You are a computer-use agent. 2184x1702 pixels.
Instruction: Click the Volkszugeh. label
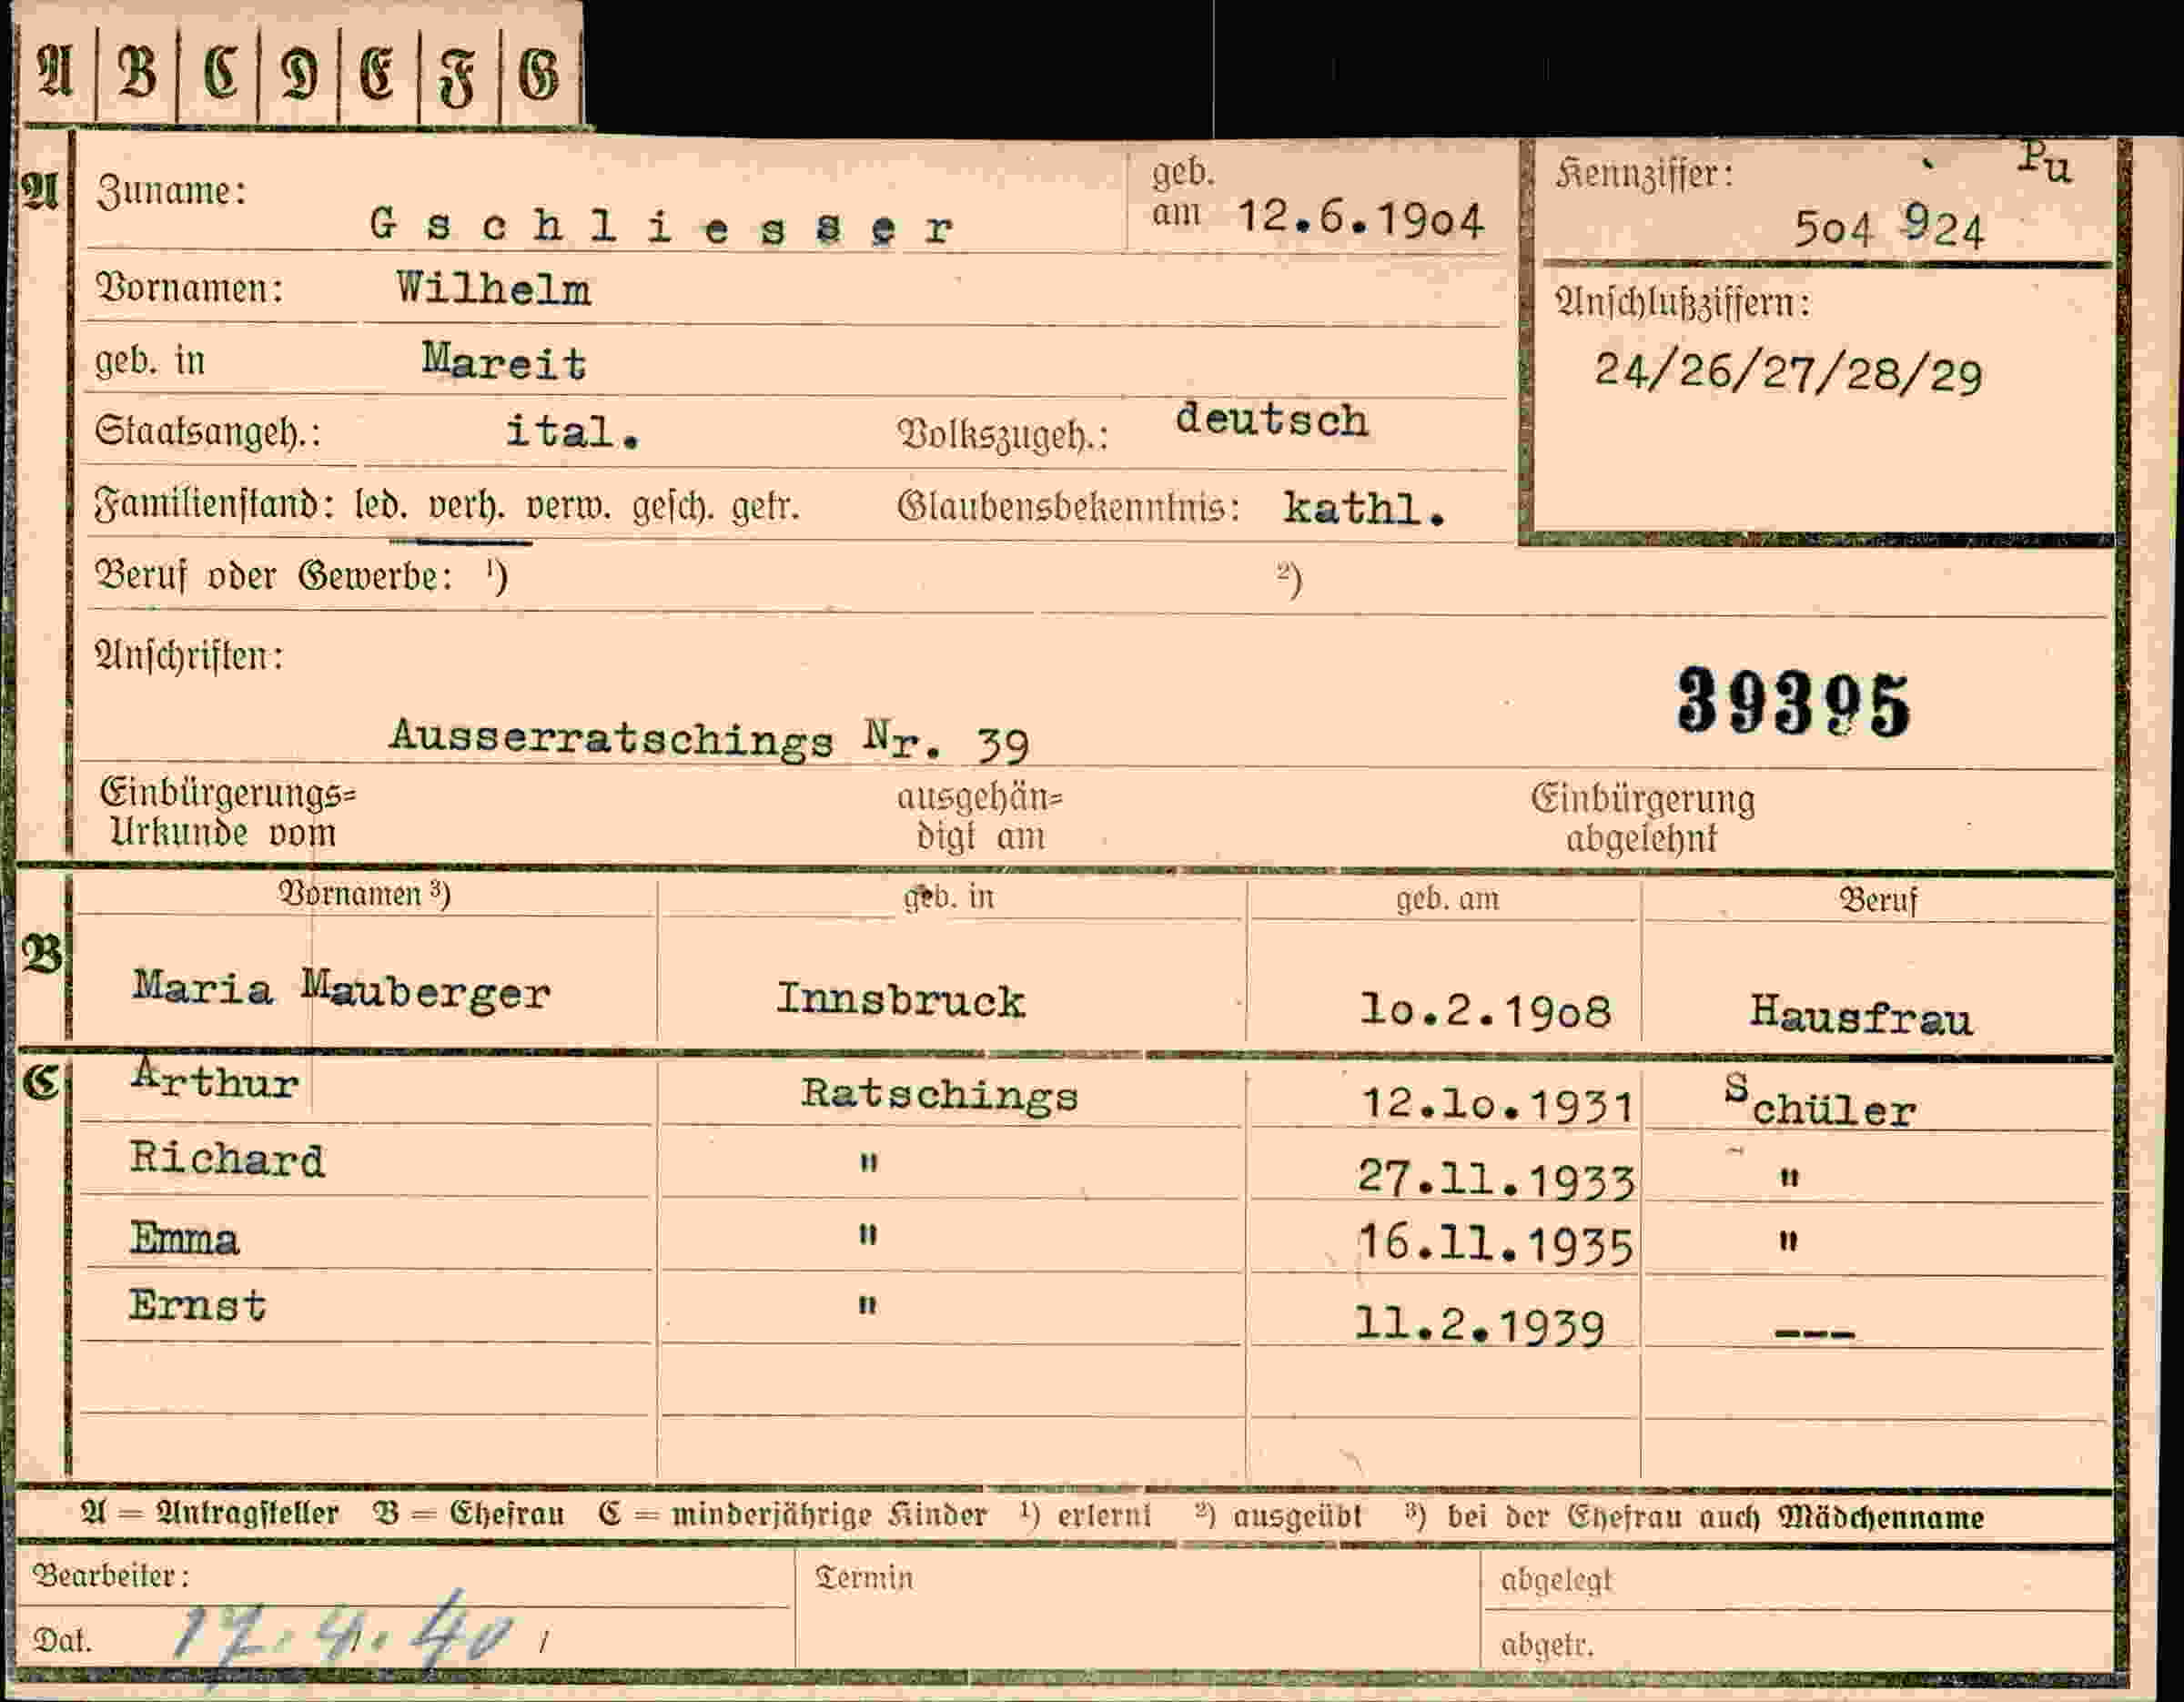[1003, 435]
